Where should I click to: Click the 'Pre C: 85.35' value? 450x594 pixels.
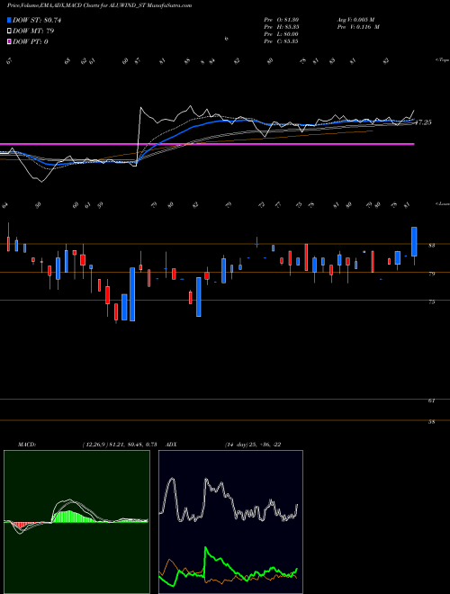281,41
